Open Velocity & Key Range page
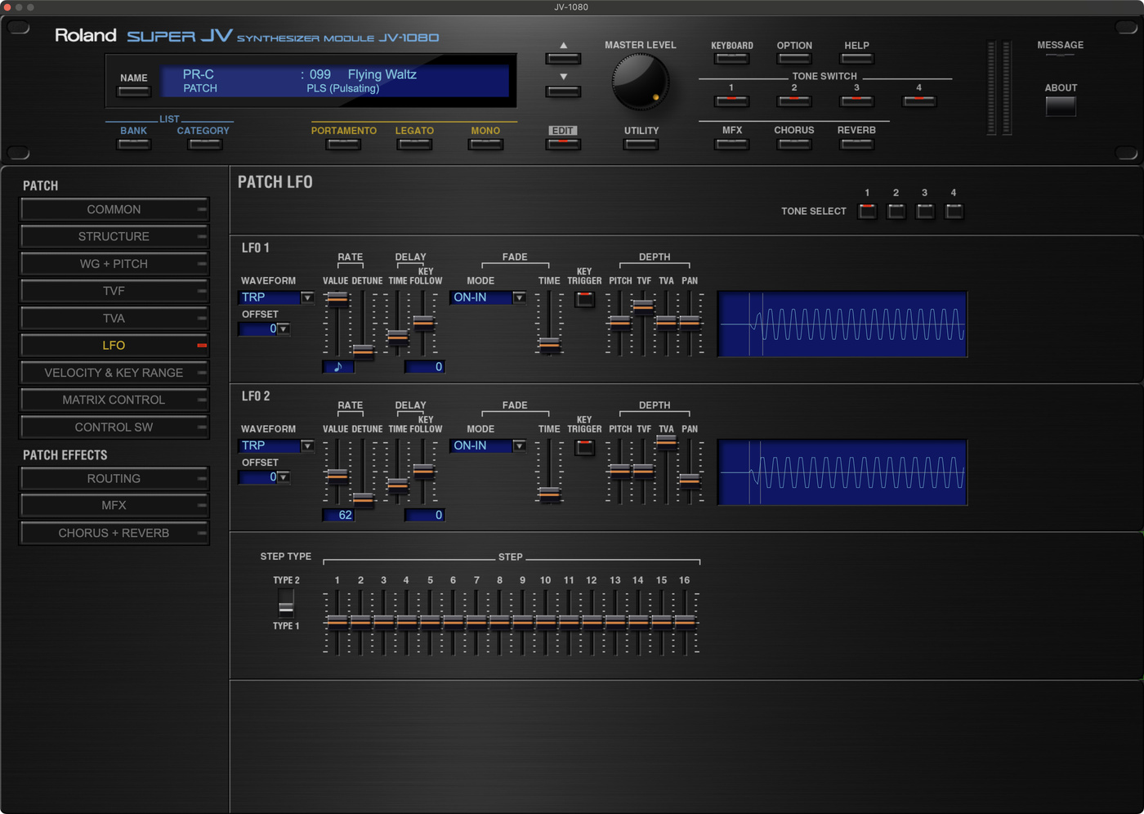 tap(114, 373)
